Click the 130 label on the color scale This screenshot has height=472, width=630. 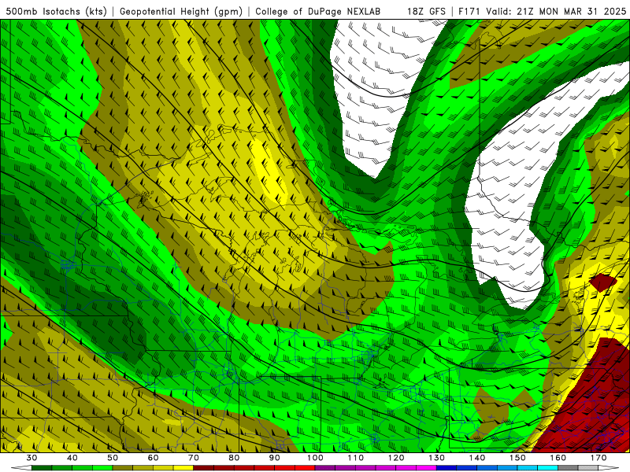pyautogui.click(x=437, y=458)
